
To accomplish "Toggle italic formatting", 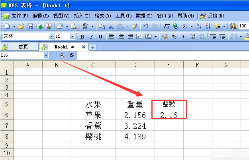I will 92,37.
